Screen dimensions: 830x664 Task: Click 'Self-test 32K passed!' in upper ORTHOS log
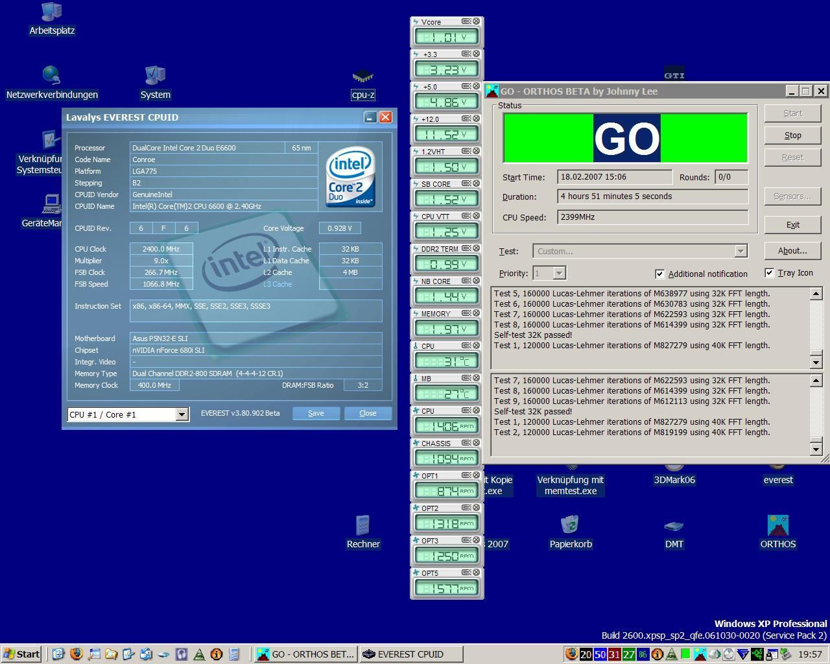coord(533,335)
